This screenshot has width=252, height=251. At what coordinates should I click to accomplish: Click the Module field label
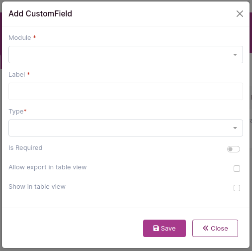tap(20, 38)
